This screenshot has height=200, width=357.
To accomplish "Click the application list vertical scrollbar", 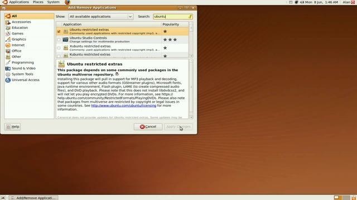I will tap(191, 39).
